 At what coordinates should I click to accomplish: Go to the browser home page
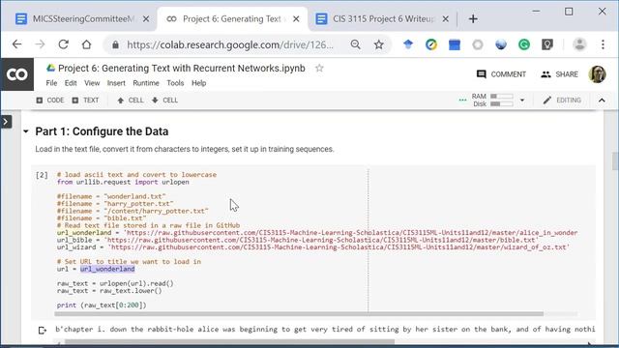coord(86,44)
